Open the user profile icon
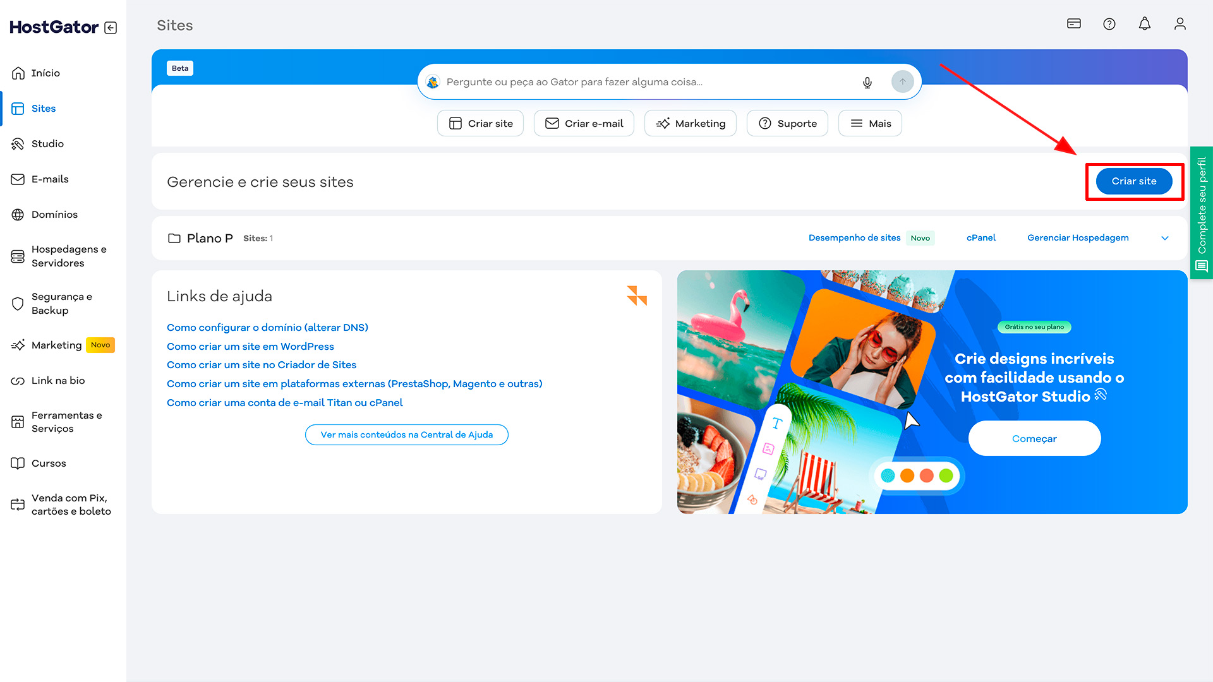The image size is (1213, 682). point(1180,24)
